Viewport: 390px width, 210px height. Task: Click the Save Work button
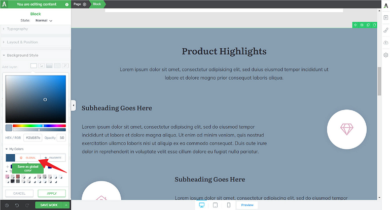coord(49,205)
